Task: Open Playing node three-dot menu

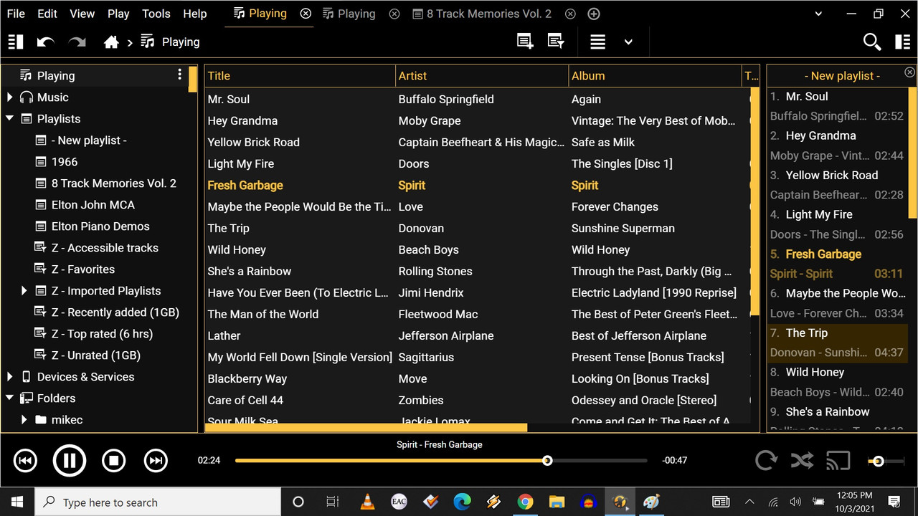Action: coord(180,75)
